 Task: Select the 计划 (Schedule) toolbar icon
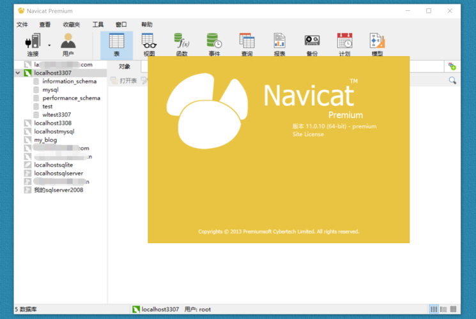click(344, 45)
